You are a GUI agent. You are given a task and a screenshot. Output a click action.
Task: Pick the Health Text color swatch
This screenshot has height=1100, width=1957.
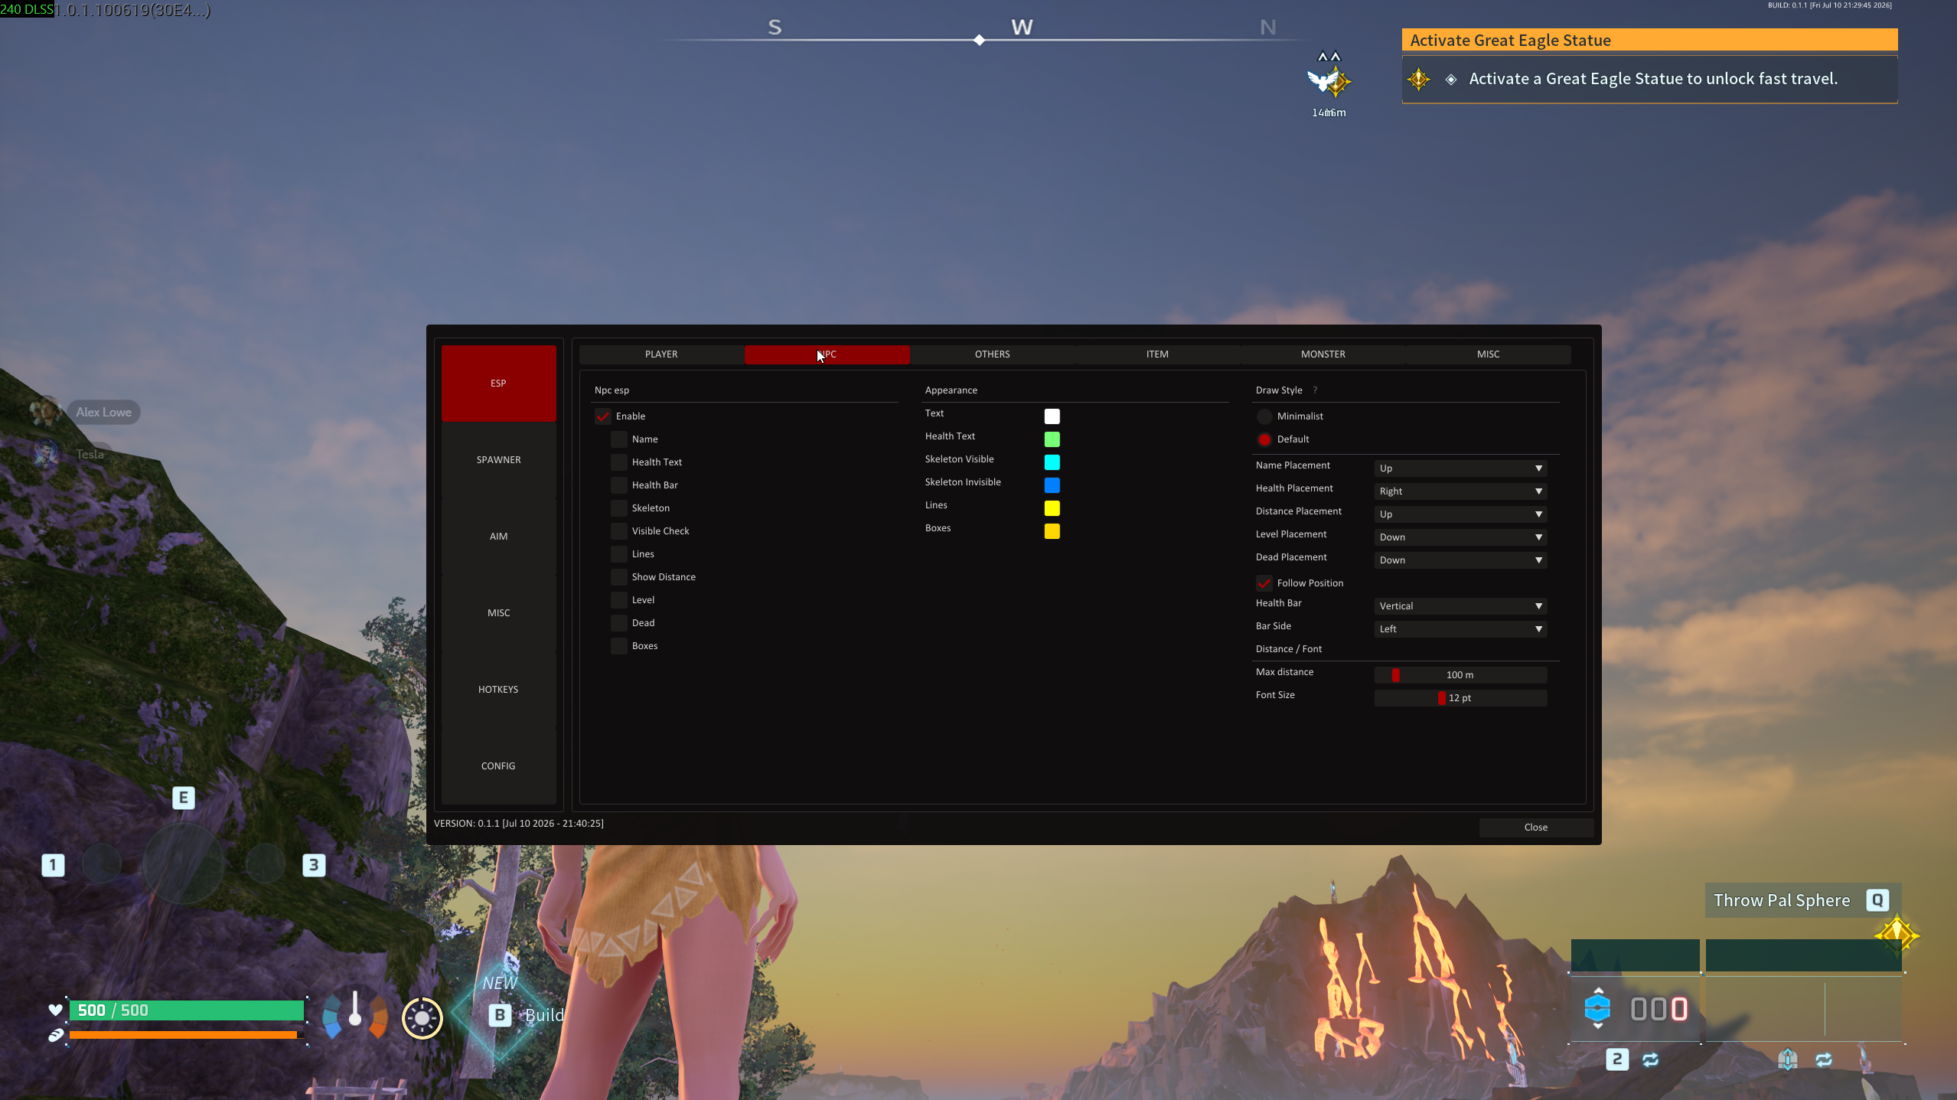click(x=1052, y=439)
